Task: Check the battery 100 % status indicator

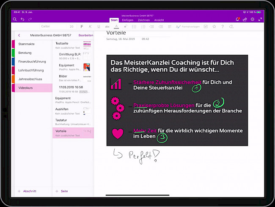Action: [255, 12]
